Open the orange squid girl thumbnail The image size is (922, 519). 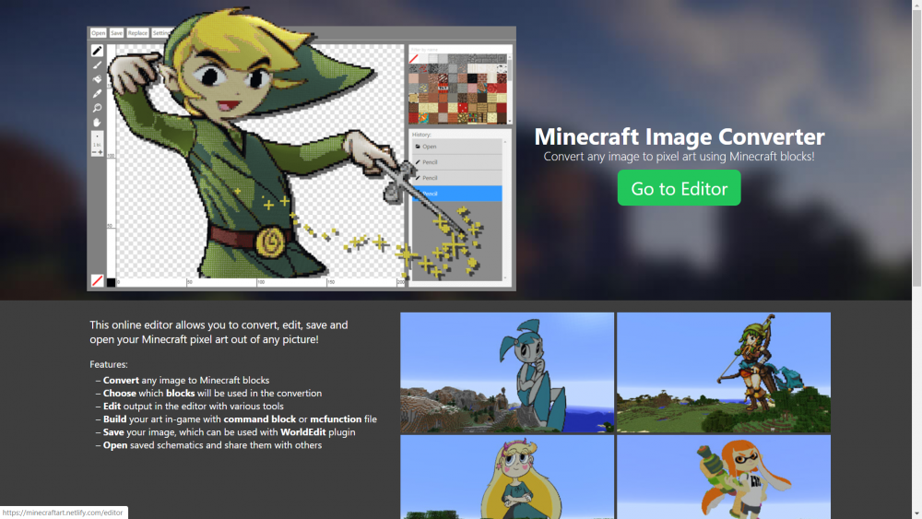point(723,477)
